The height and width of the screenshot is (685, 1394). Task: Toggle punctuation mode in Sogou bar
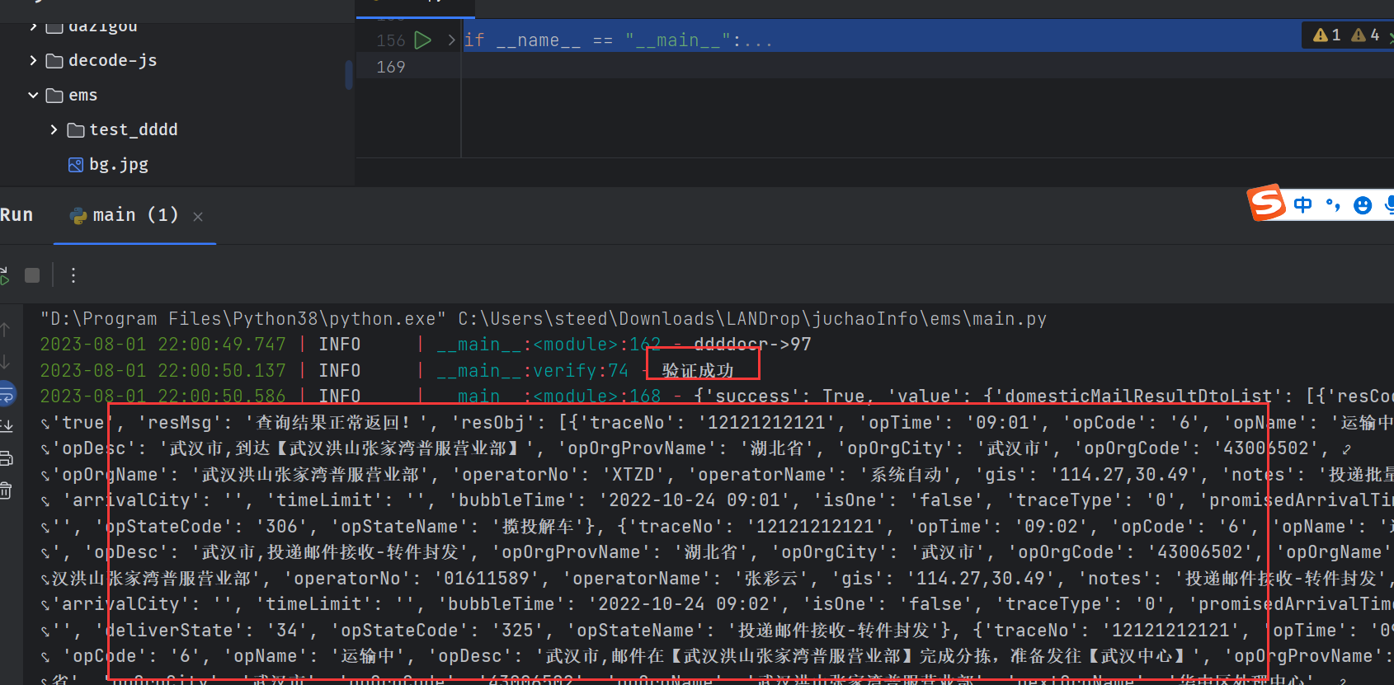pyautogui.click(x=1333, y=204)
